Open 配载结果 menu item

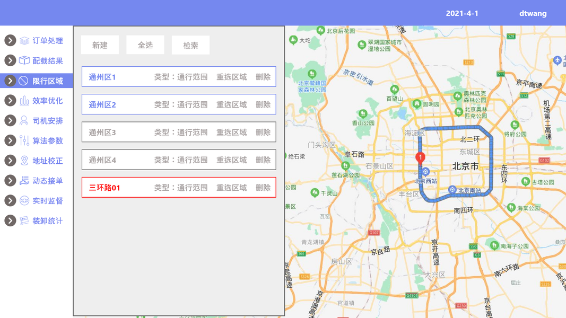(x=48, y=60)
